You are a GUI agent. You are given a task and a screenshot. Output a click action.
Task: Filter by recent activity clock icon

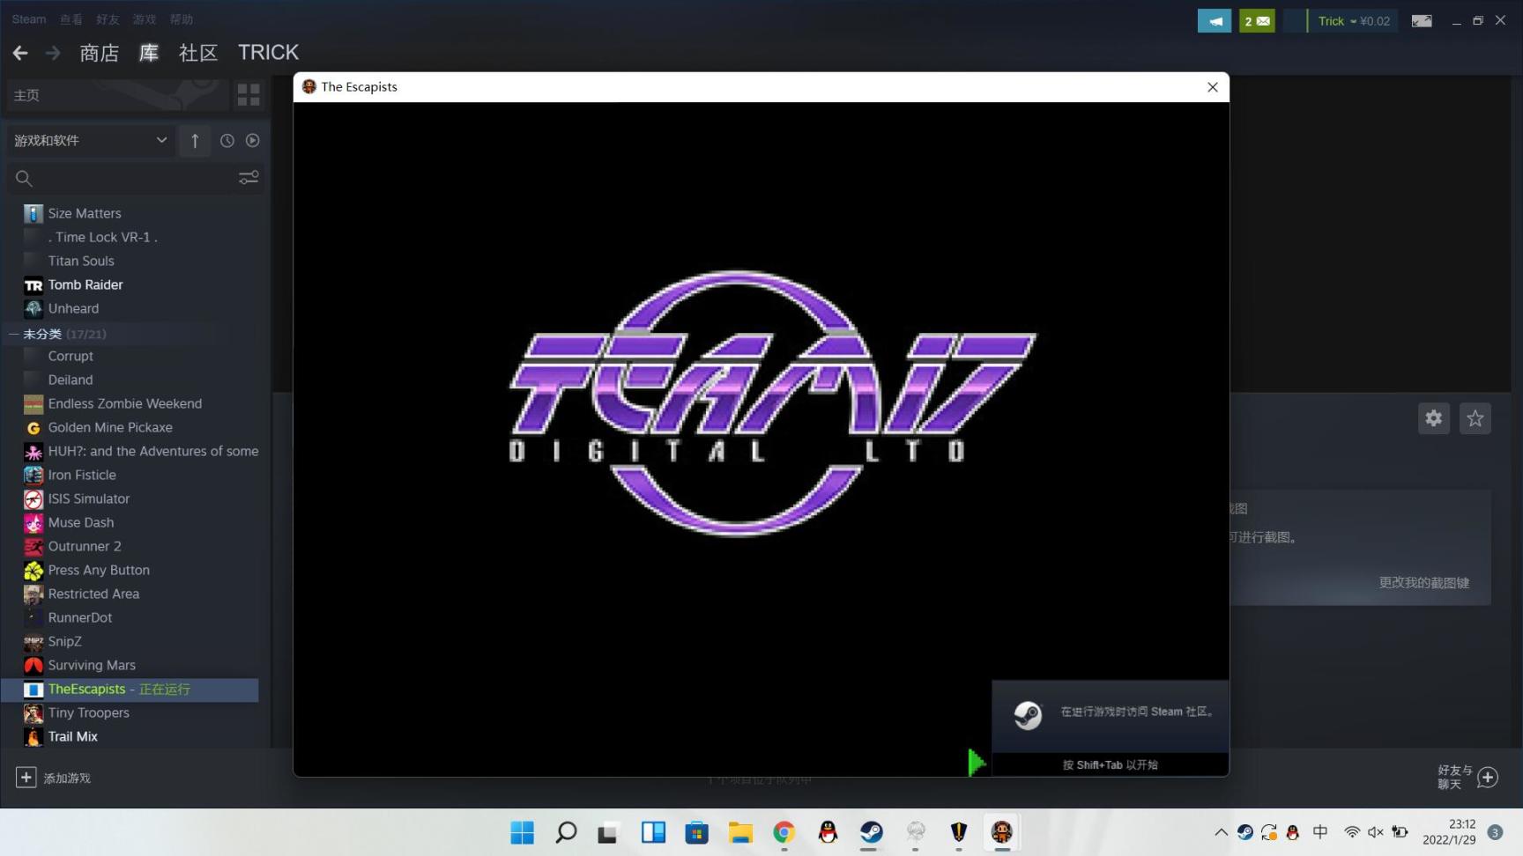(x=227, y=140)
